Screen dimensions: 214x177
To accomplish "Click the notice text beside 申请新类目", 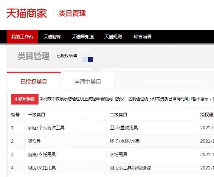I will pyautogui.click(x=127, y=99).
